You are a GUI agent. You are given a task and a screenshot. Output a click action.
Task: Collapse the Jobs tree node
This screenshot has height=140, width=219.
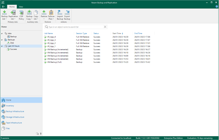(2, 33)
